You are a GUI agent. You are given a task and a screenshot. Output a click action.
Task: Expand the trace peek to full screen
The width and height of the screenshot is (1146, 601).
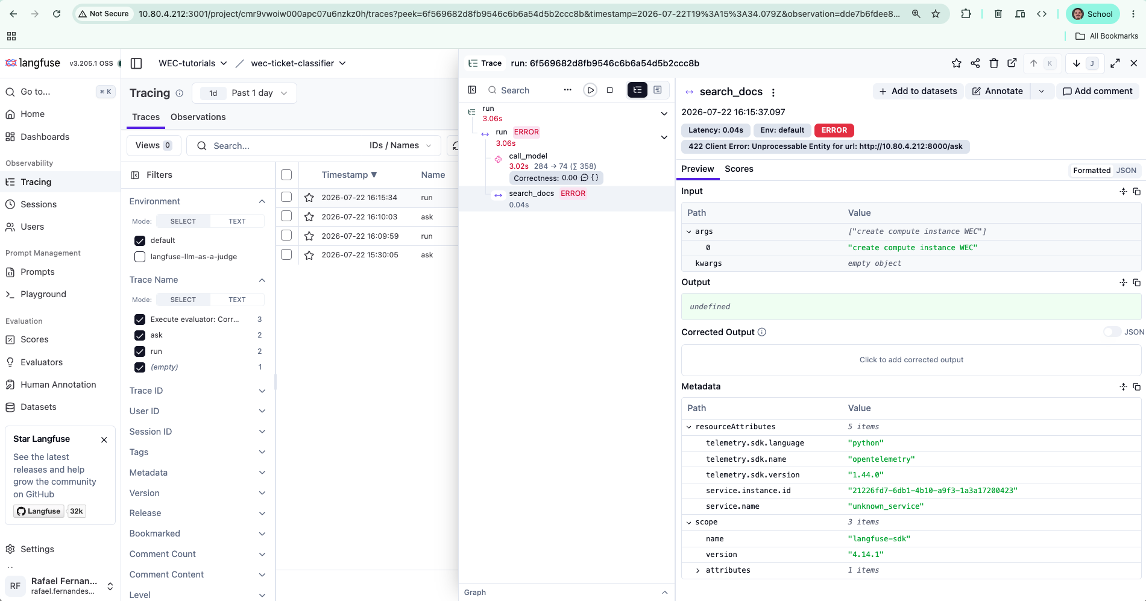[1115, 63]
